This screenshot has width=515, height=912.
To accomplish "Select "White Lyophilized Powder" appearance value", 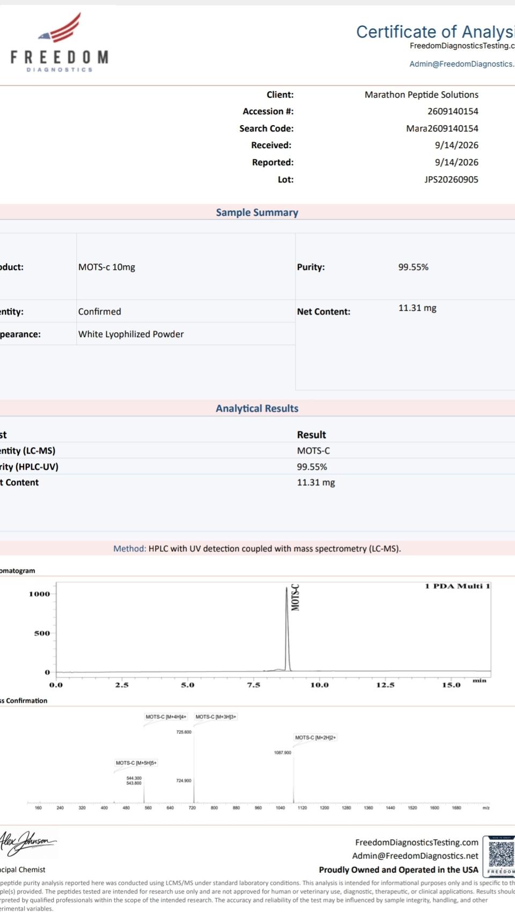I will tap(131, 334).
